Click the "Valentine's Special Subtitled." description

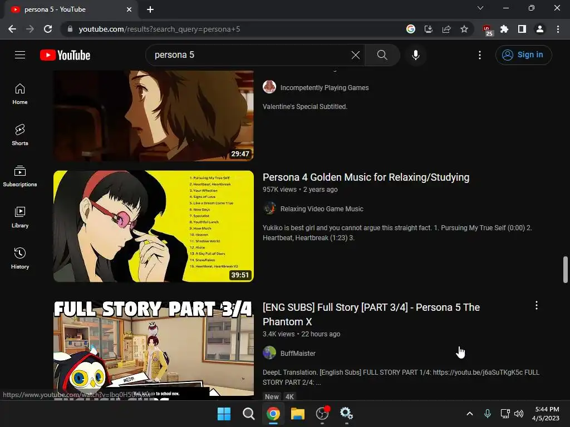(x=305, y=106)
